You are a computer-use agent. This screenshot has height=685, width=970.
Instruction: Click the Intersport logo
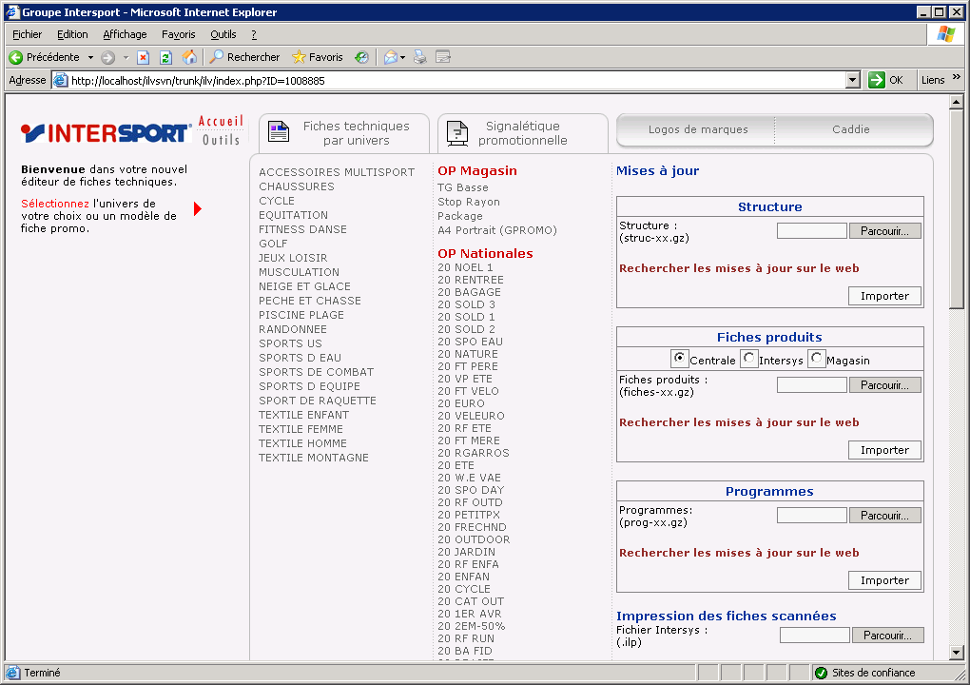click(x=106, y=132)
